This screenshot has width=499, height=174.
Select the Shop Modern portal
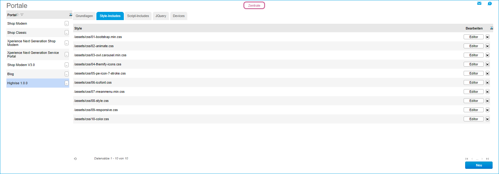point(38,23)
